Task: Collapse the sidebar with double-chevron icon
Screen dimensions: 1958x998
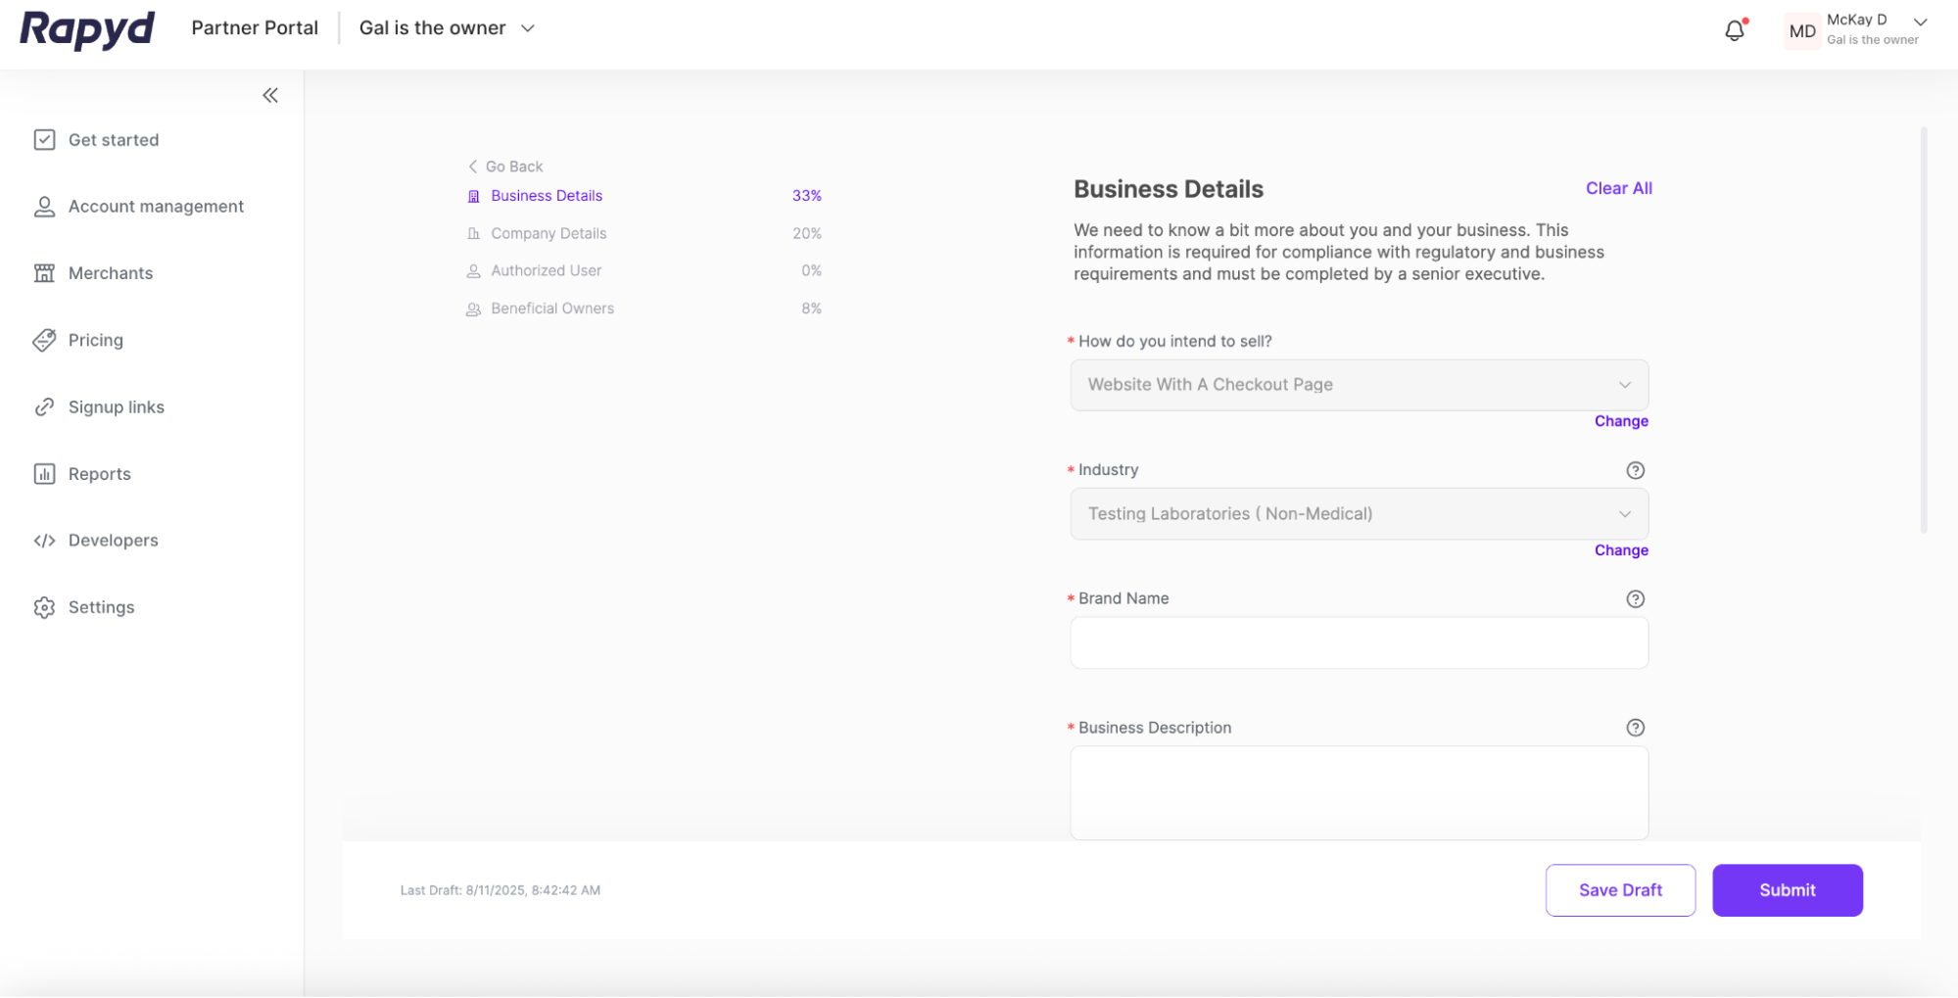Action: coord(270,95)
